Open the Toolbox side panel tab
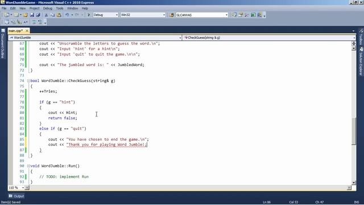The image size is (364, 205). (361, 37)
